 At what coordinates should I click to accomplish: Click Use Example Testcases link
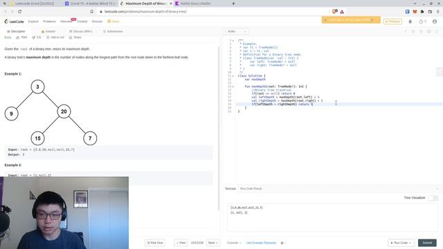pyautogui.click(x=261, y=243)
